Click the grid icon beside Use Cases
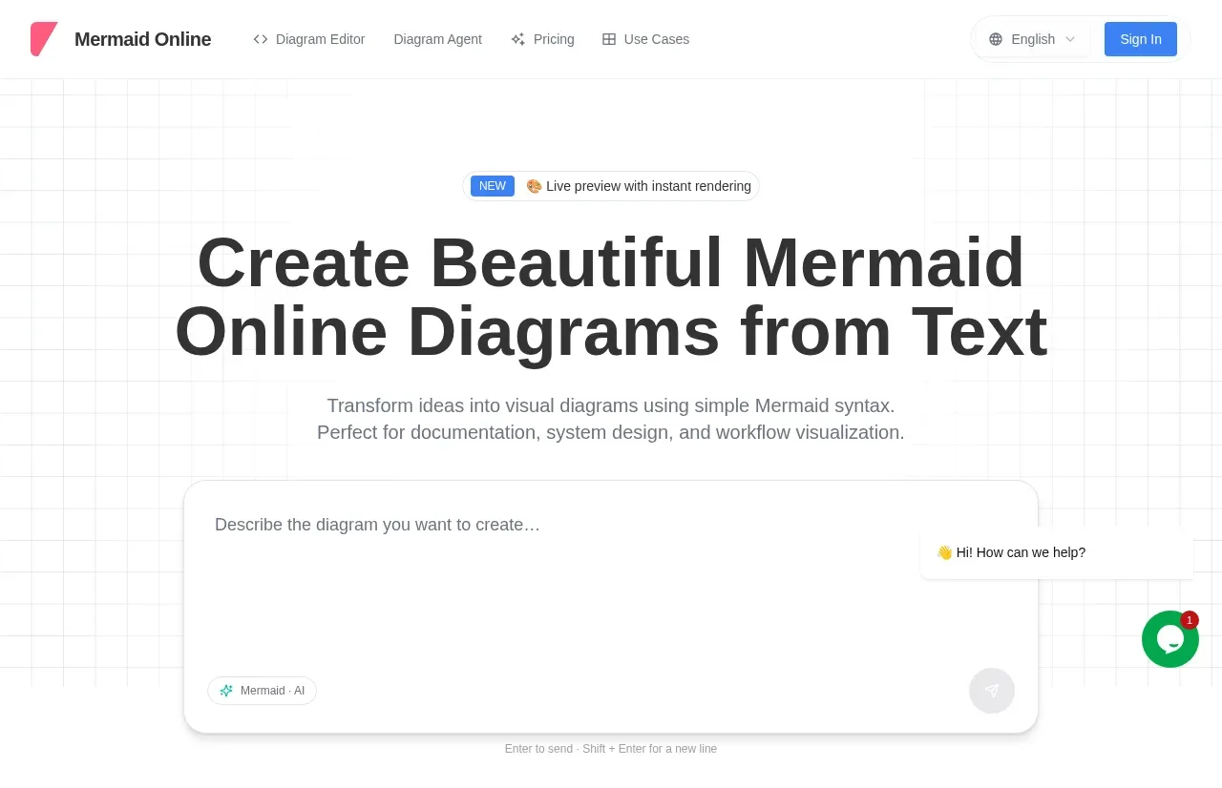This screenshot has height=788, width=1222. pyautogui.click(x=609, y=39)
